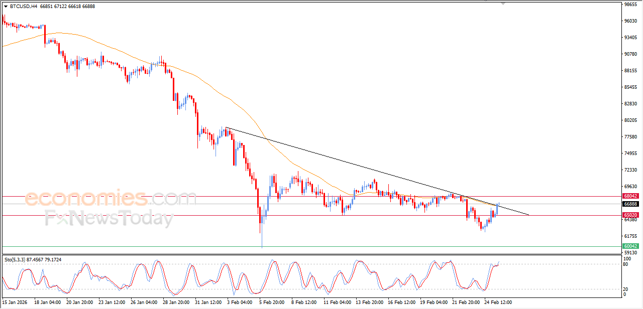Select the black descending trendline
643x309 pixels.
[377, 171]
